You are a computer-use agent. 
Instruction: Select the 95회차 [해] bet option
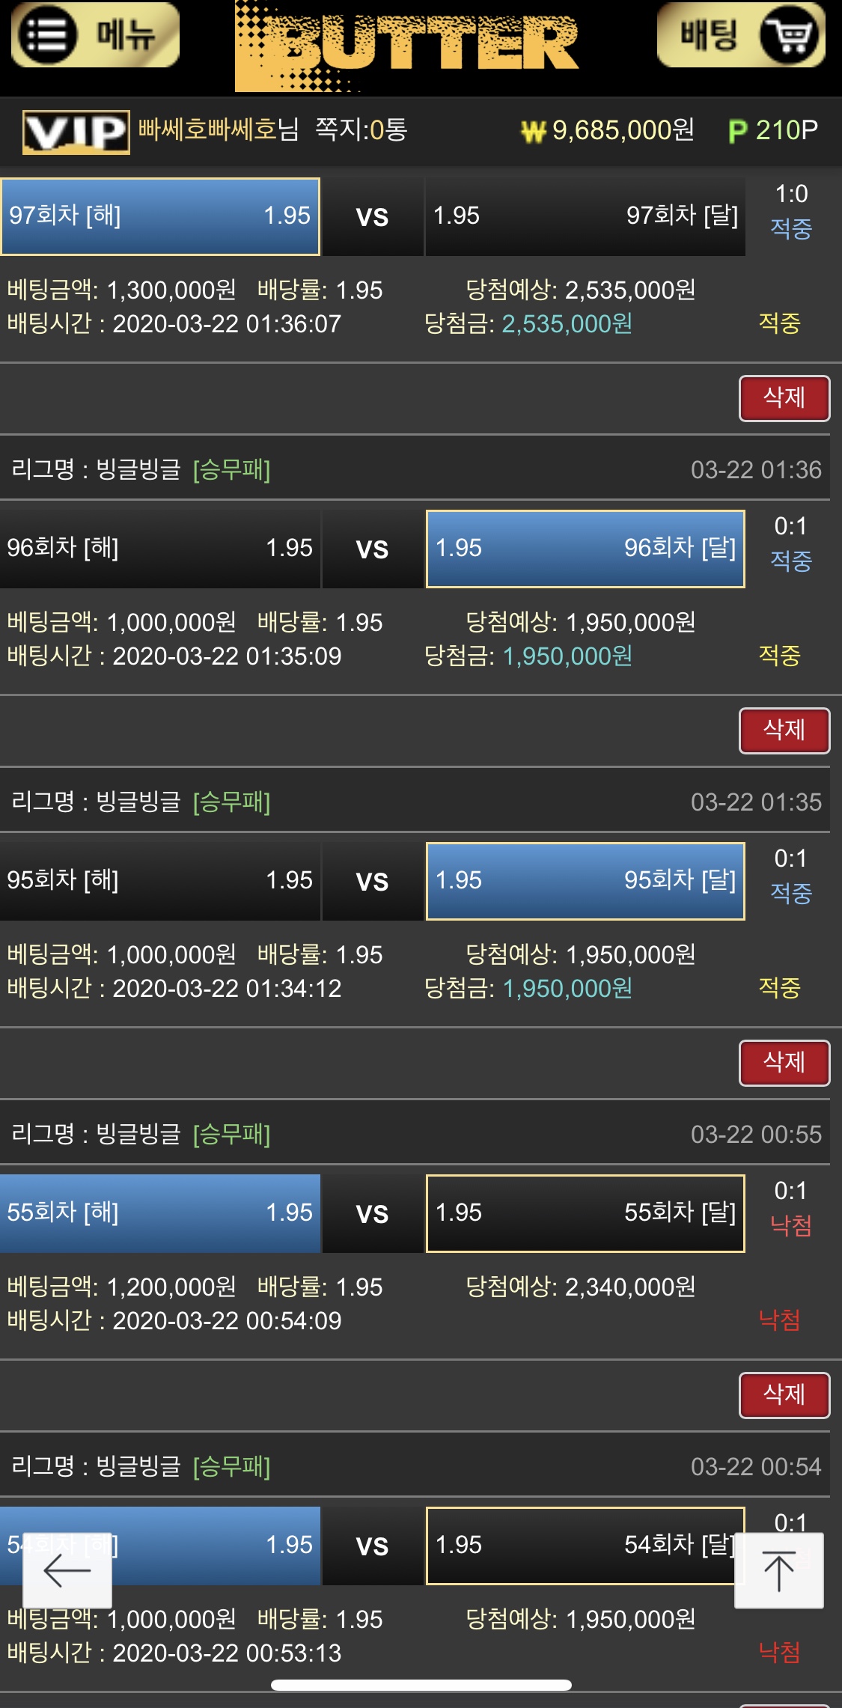160,881
